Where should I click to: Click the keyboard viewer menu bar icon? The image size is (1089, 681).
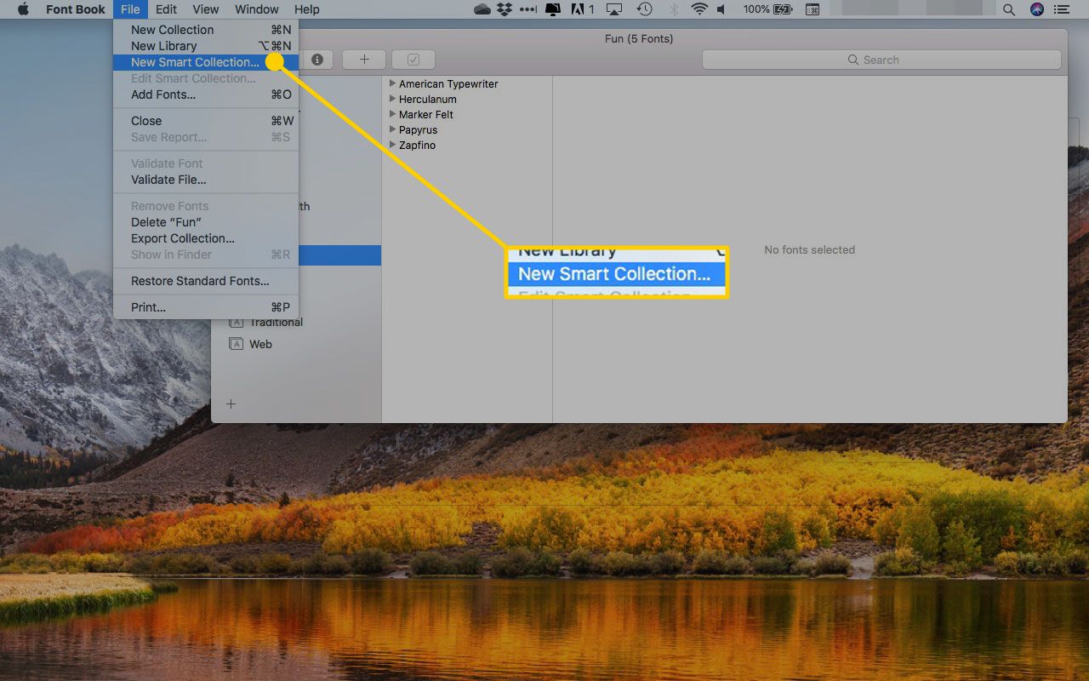tap(812, 9)
